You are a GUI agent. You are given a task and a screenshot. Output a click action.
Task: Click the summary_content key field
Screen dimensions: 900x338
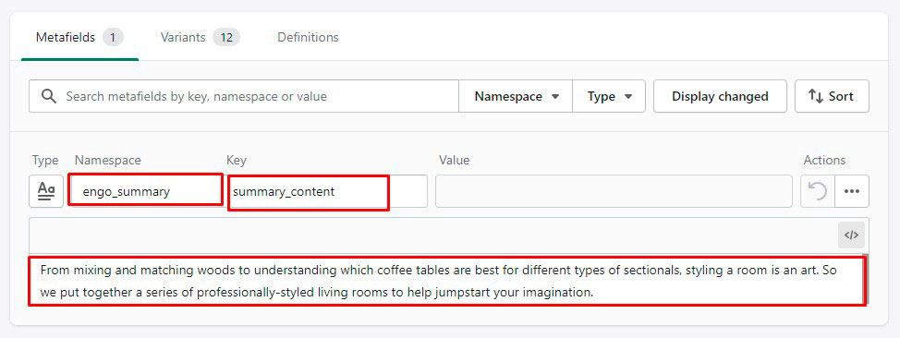pos(327,191)
